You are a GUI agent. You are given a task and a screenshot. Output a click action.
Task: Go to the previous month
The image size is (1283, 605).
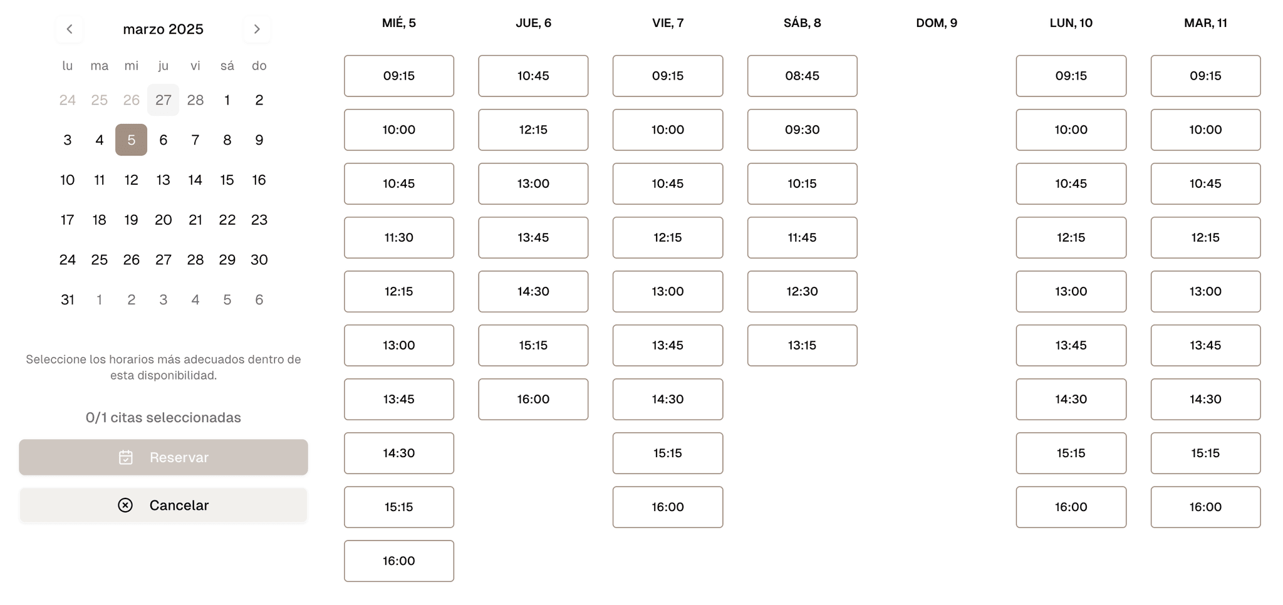coord(70,29)
